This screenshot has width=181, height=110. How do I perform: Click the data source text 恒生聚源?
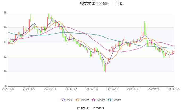pos(98,108)
